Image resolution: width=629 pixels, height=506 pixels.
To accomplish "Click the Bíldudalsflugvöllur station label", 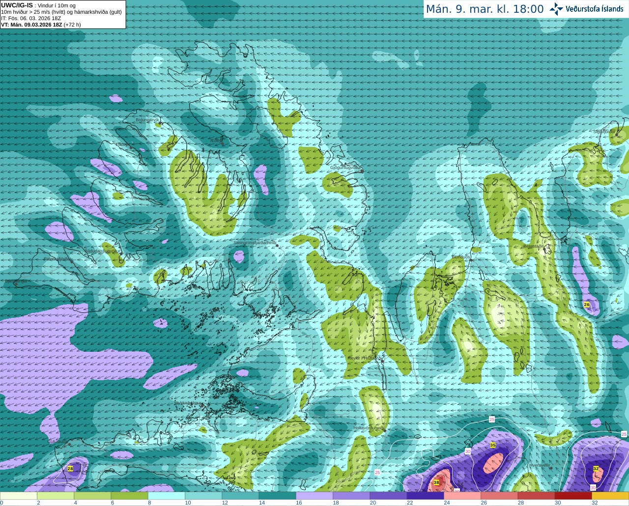I will click(x=102, y=251).
